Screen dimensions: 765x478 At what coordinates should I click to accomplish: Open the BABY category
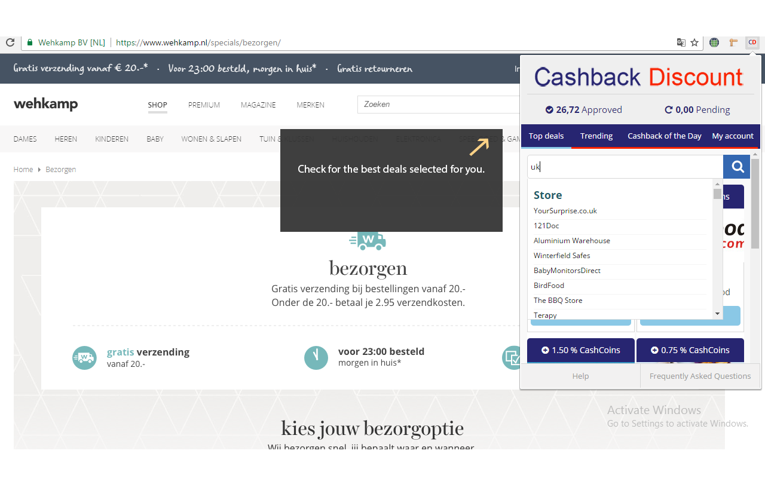[x=155, y=139]
